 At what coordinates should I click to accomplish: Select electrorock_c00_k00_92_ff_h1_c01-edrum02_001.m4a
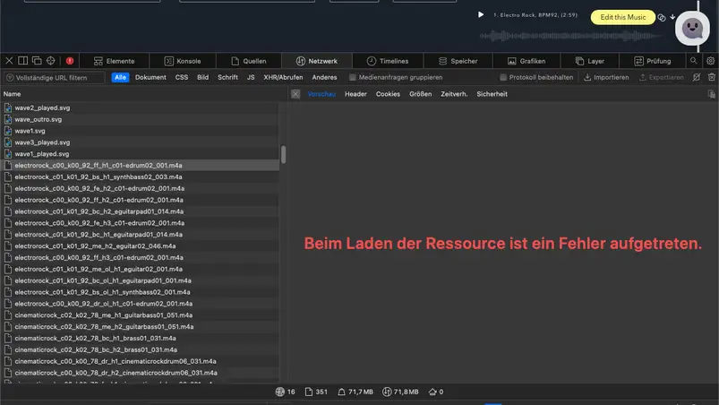[x=140, y=165]
